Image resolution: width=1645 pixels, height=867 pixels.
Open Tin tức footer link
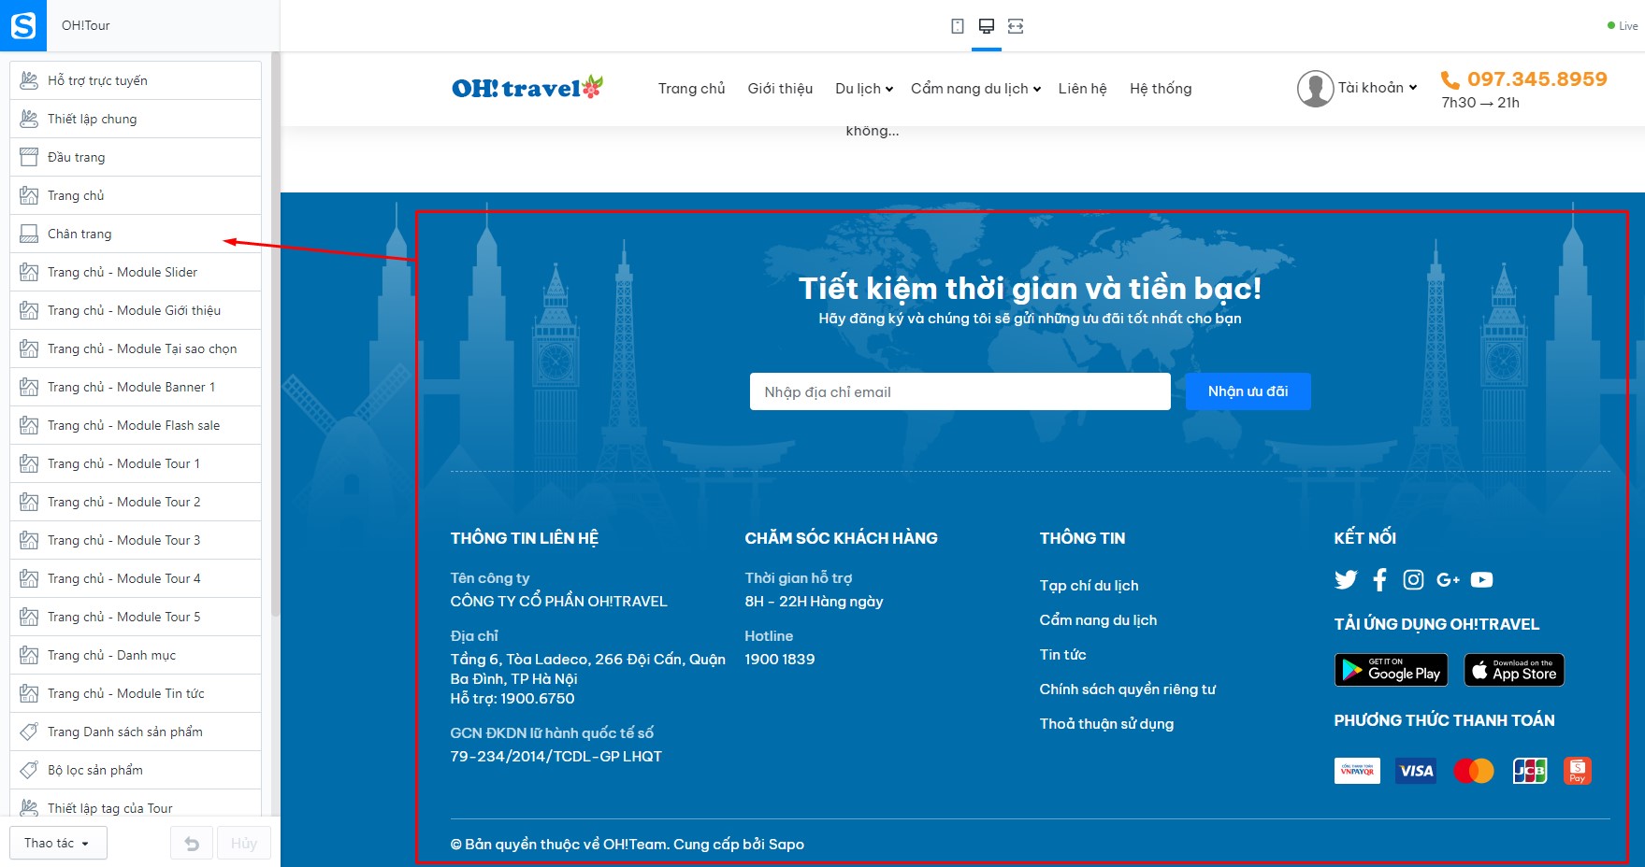coord(1062,655)
